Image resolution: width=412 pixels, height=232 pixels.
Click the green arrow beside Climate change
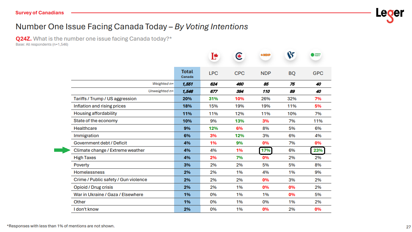coord(62,150)
